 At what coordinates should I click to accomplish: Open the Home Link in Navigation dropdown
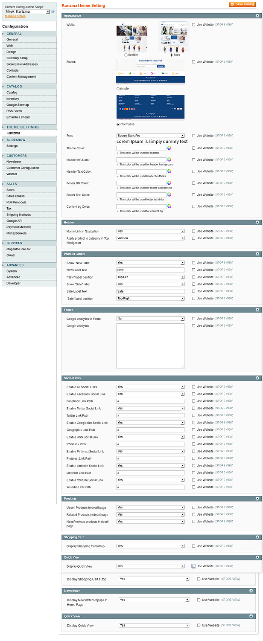point(150,231)
